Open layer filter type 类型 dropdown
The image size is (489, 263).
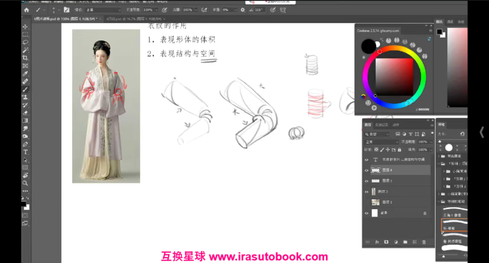click(x=377, y=134)
